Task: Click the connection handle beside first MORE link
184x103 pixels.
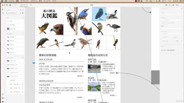Action: [x=117, y=73]
